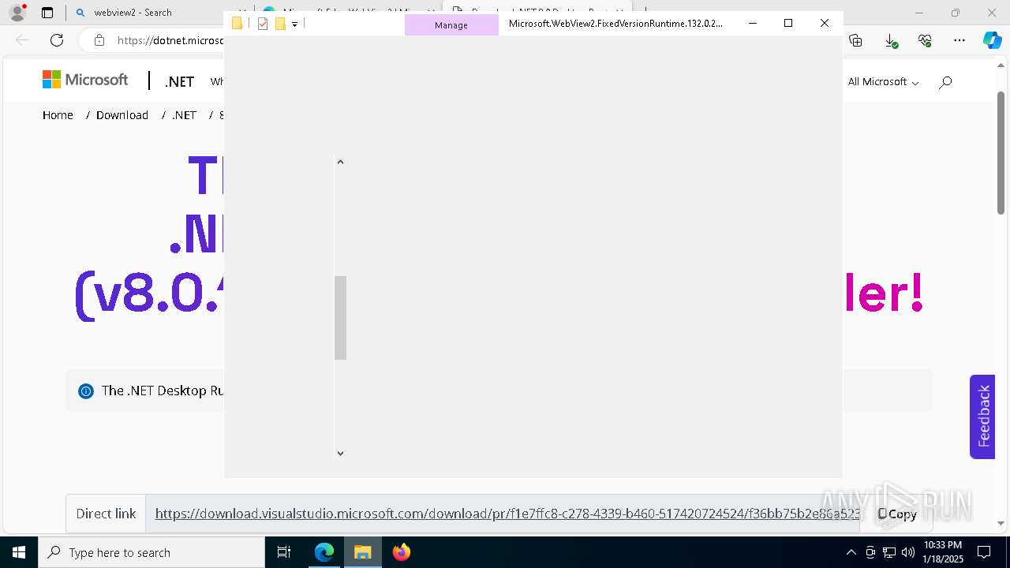Open the Manage ribbon tab in File Explorer
Screen dimensions: 1010x568
[x=451, y=25]
